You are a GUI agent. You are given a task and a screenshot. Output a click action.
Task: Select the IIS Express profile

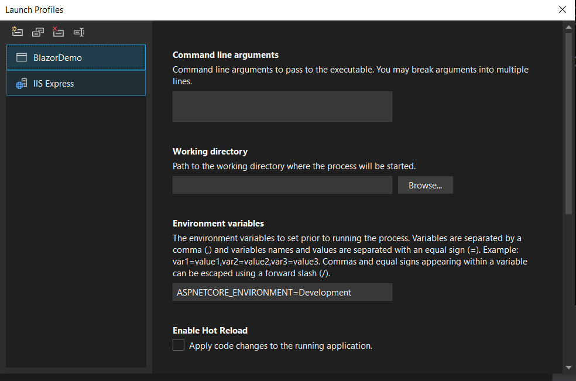[x=76, y=84]
